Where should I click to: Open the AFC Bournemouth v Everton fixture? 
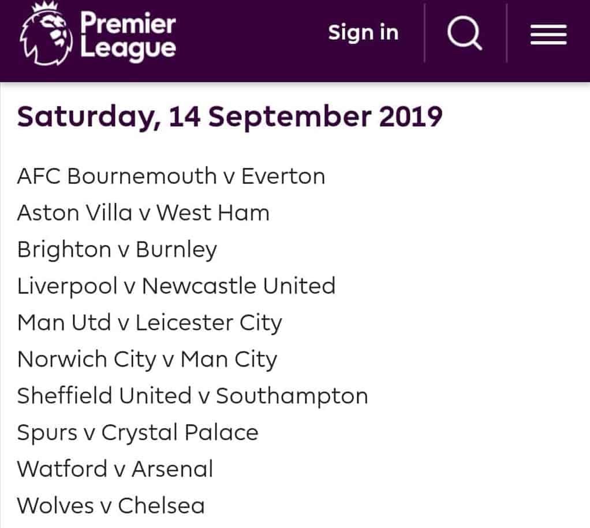click(171, 176)
